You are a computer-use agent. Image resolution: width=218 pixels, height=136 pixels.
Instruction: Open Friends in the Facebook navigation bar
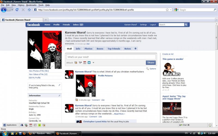[x=66, y=24]
